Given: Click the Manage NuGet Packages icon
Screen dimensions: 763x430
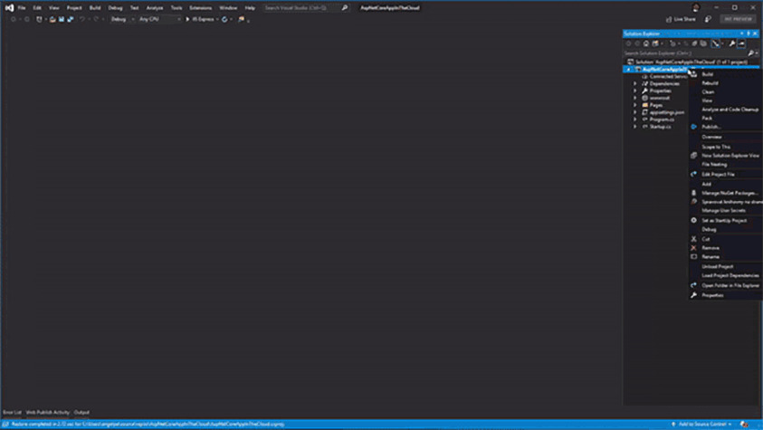Looking at the screenshot, I should [694, 193].
